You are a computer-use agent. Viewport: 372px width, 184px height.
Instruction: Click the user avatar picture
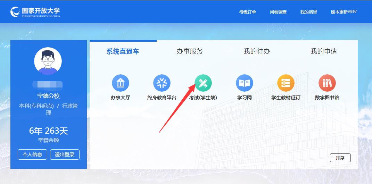[48, 61]
